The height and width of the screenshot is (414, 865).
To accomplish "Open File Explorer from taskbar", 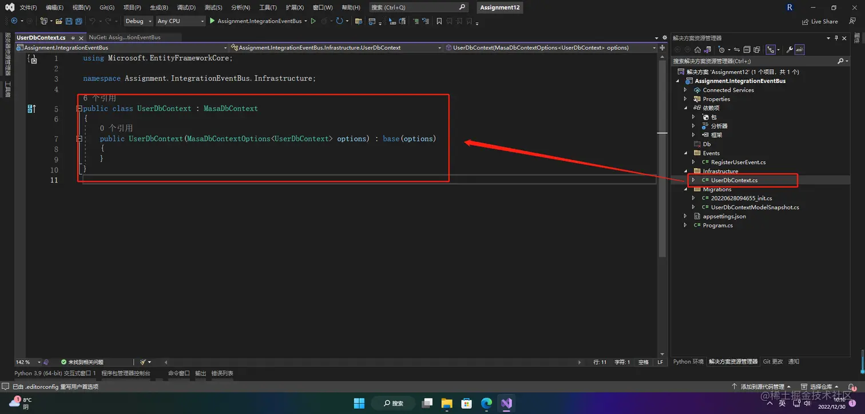I will click(446, 403).
